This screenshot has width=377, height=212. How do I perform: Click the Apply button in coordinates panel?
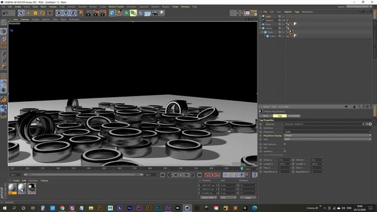pos(248,198)
